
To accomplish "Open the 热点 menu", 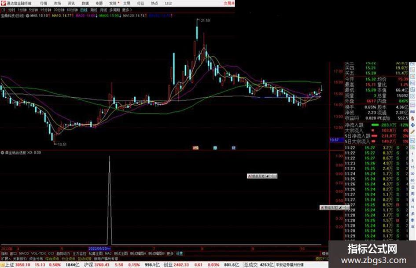I will (x=155, y=3).
